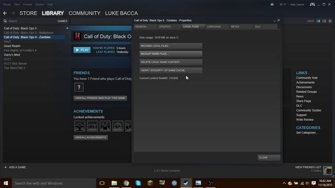Open Skype from the taskbar
This screenshot has width=335, height=188.
(138, 183)
